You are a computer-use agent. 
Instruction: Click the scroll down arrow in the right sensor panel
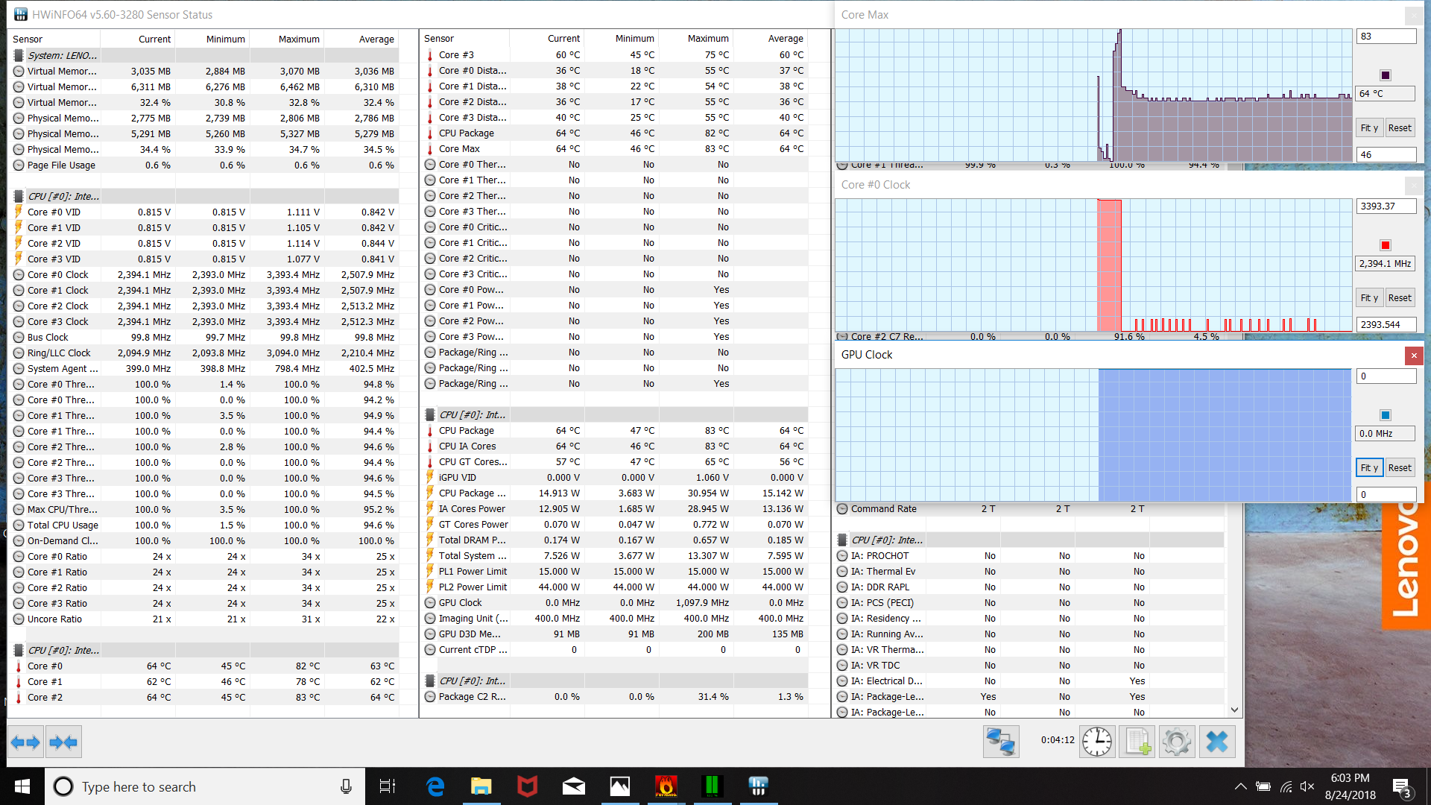tap(1234, 710)
